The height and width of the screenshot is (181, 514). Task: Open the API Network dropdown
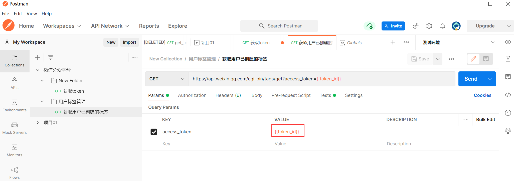tap(110, 26)
